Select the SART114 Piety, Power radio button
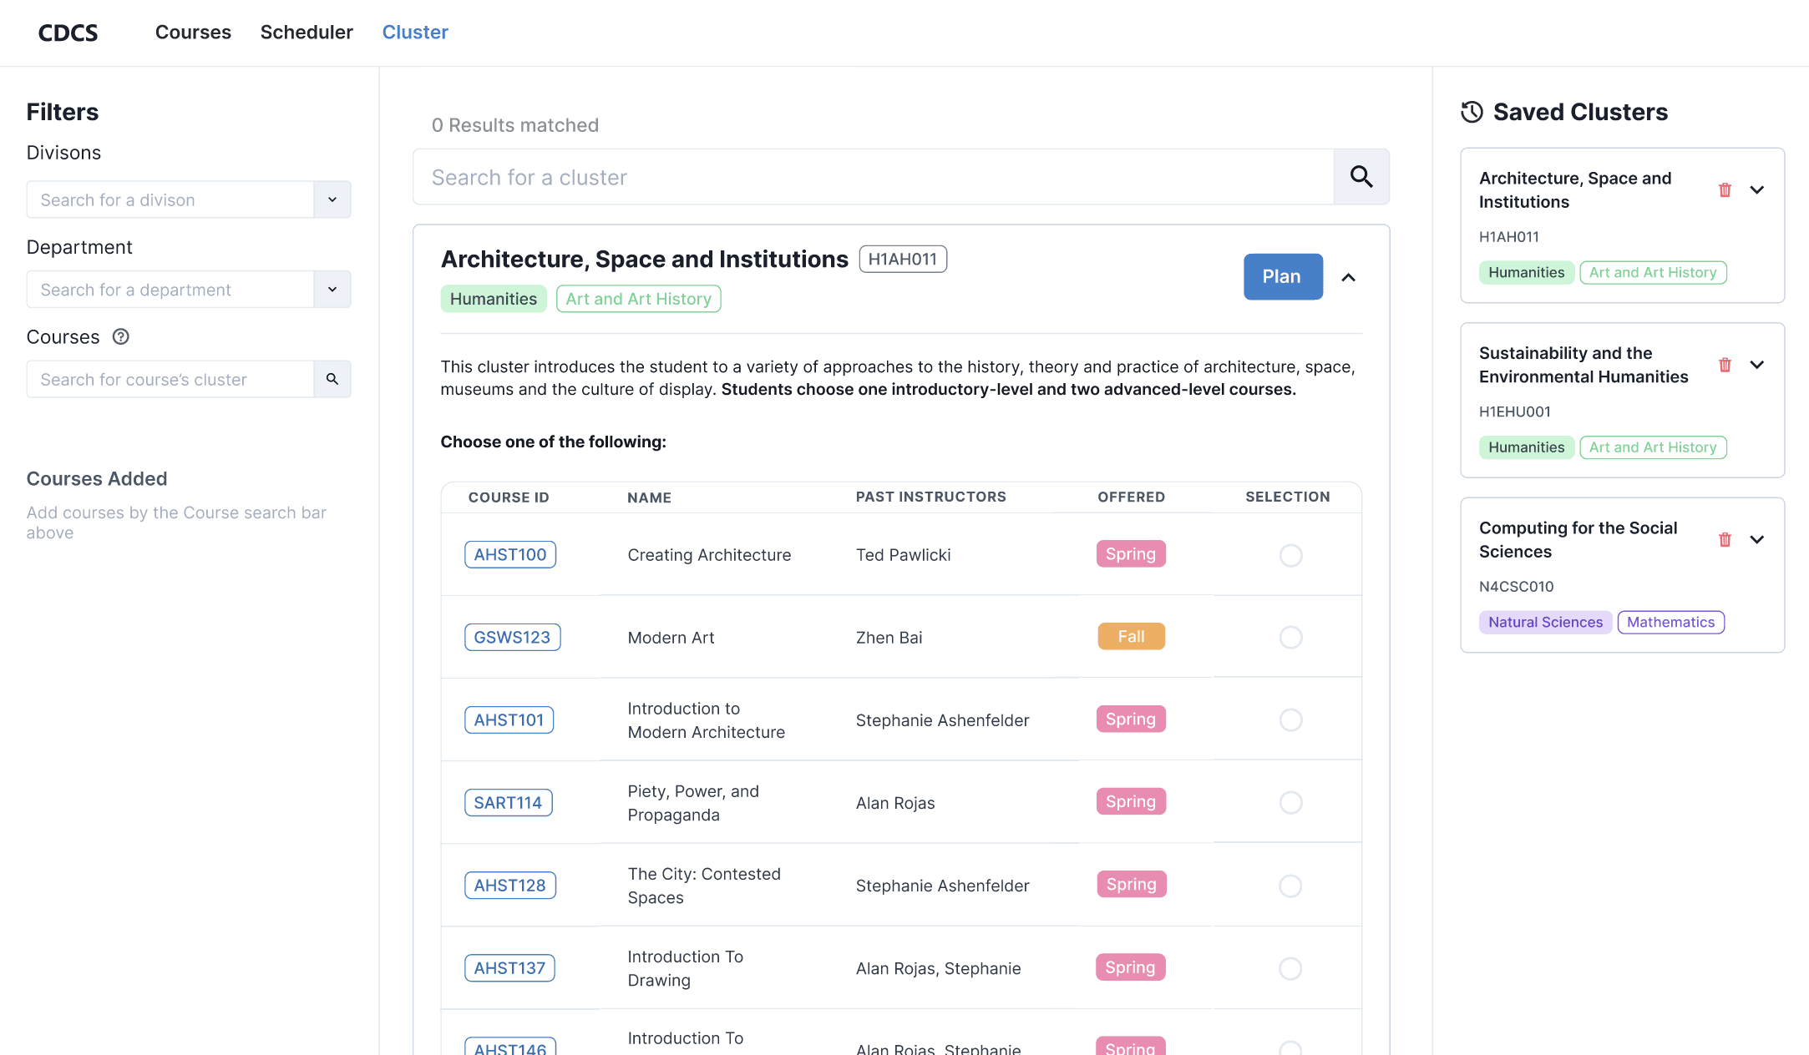 point(1290,803)
